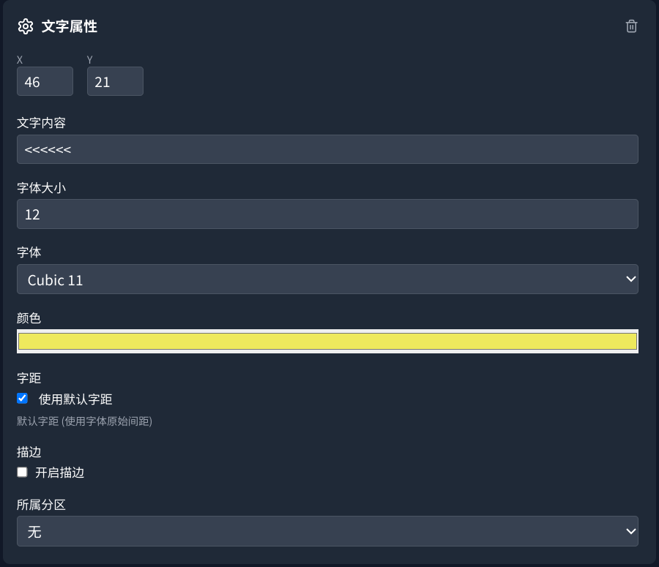Focus the Y position field showing 21
This screenshot has height=567, width=659.
[115, 81]
